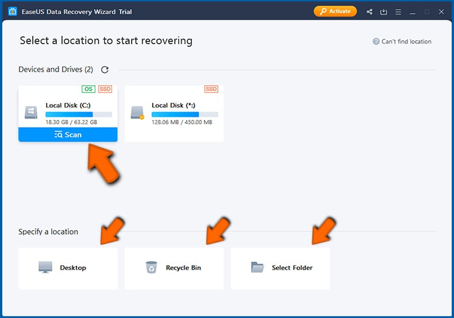Click the Local Disk (*:) label
This screenshot has width=454, height=318.
[174, 105]
